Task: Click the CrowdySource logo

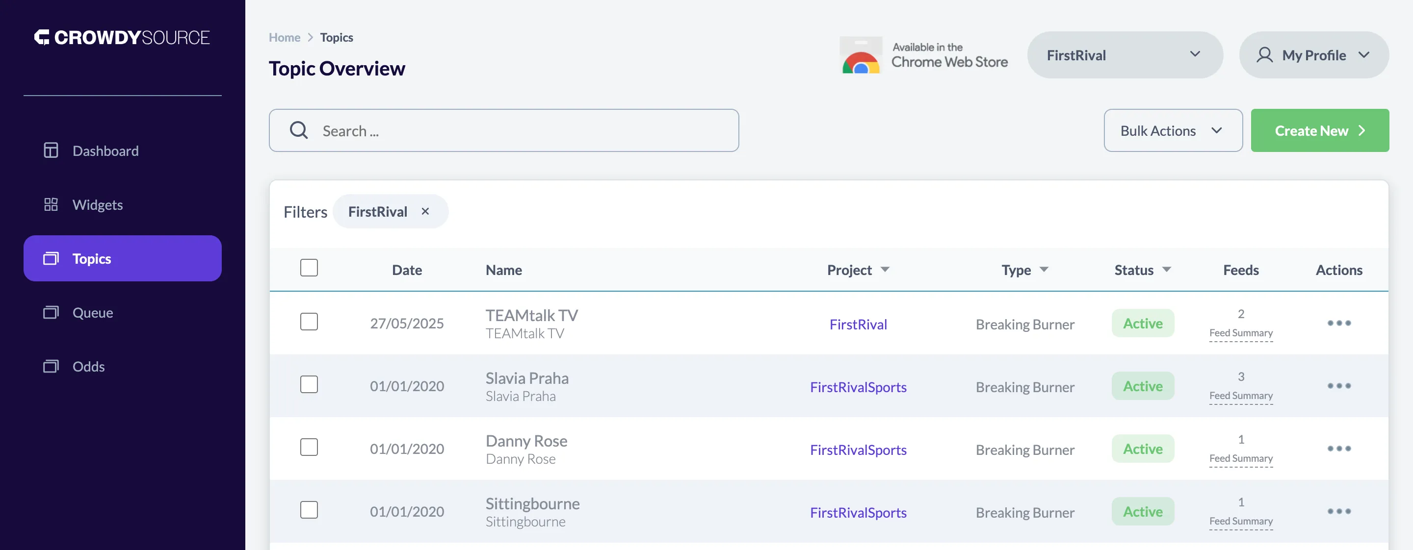Action: [122, 37]
